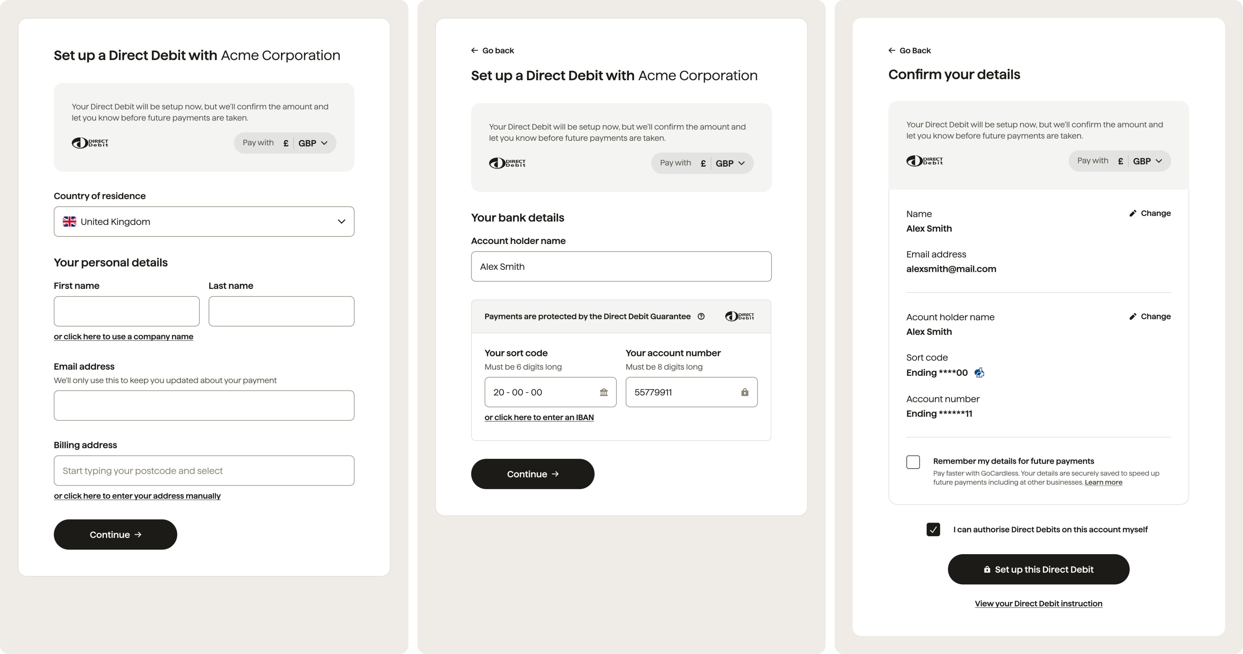Click the pencil icon beside Name Change

click(x=1133, y=213)
